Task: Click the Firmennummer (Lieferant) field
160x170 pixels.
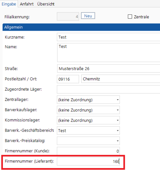Action: (x=88, y=161)
